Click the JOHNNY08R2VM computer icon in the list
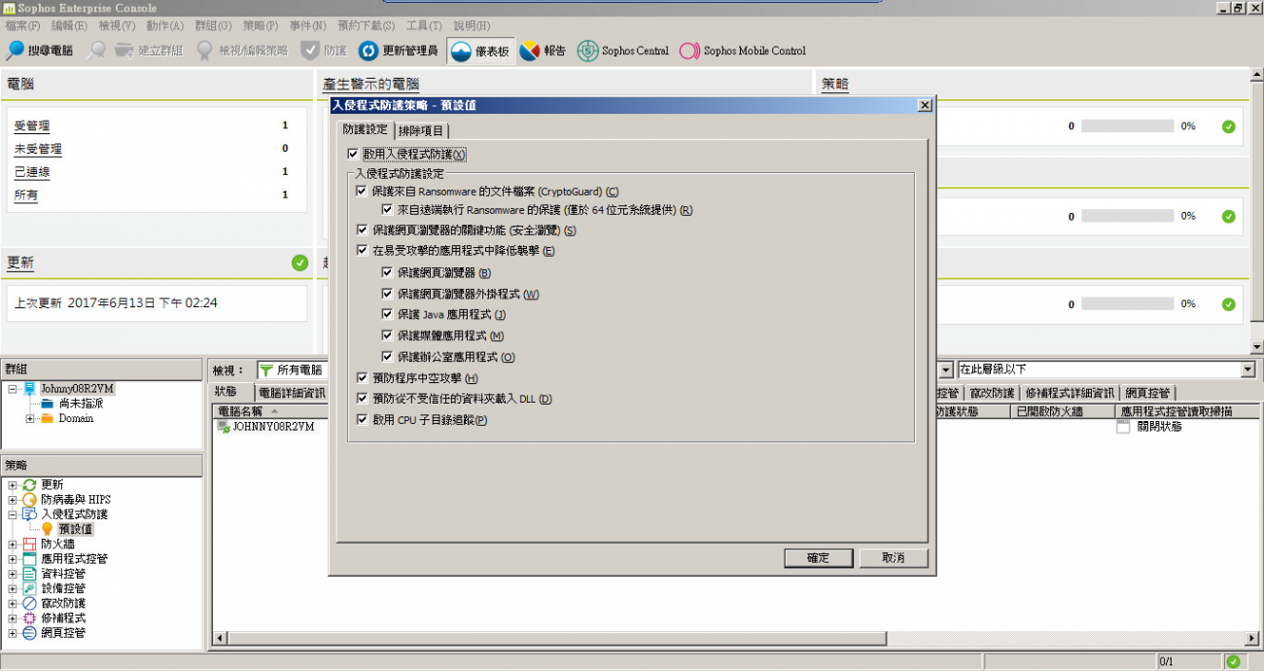 pos(224,427)
